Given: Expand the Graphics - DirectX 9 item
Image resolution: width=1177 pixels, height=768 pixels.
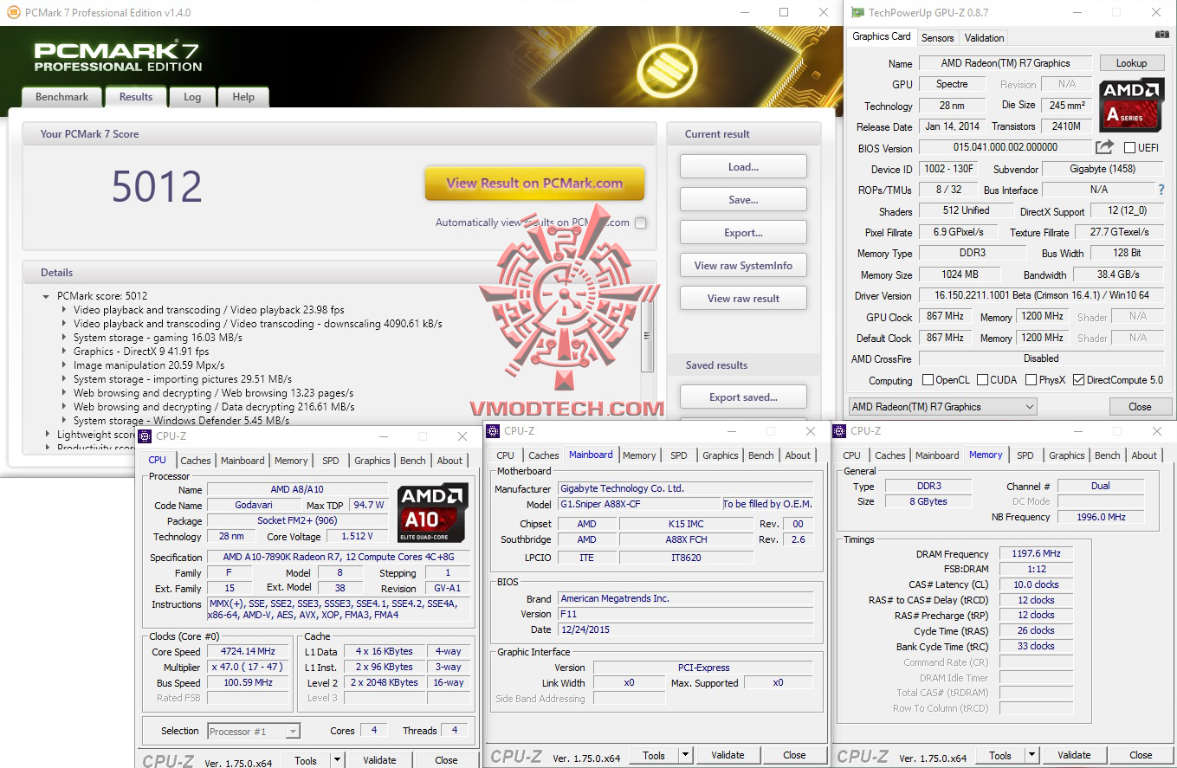Looking at the screenshot, I should coord(64,352).
